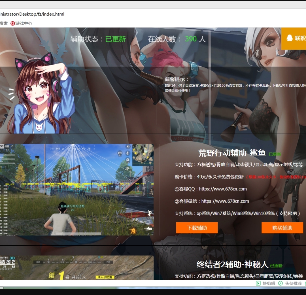Click the 辅助24小时全自动发货 notice text
The image size is (306, 295).
pyautogui.click(x=235, y=88)
